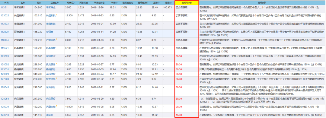Open the 梦百合 stock link
326x118 pixels.
tap(50, 32)
